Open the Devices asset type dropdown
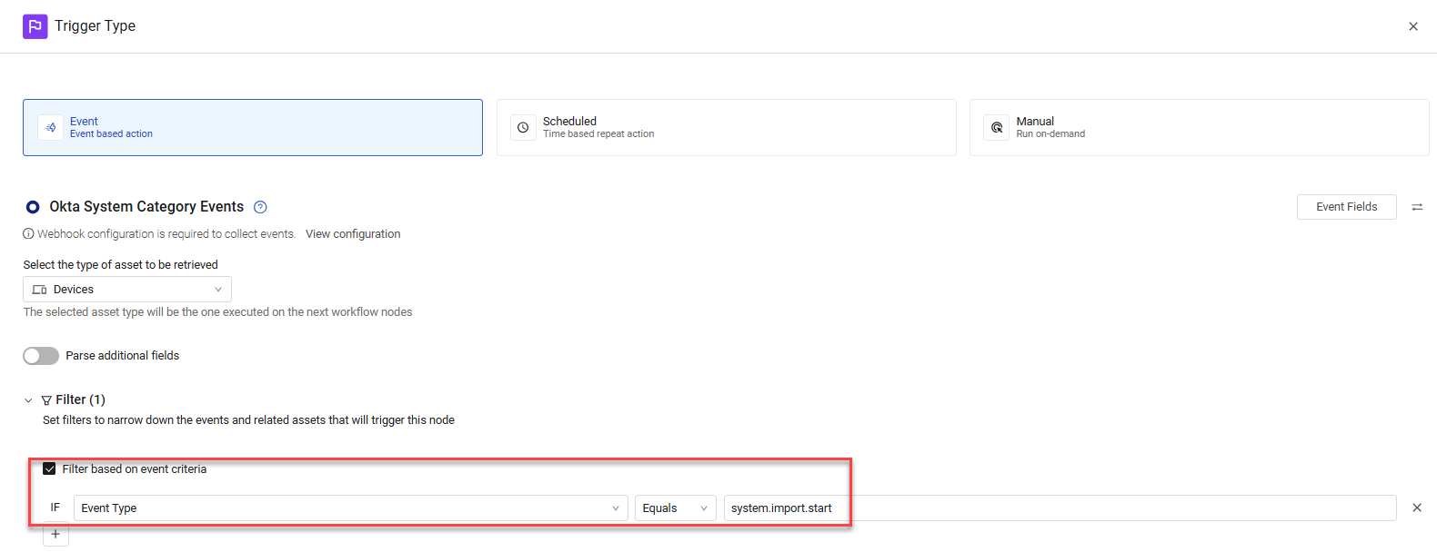The height and width of the screenshot is (552, 1437). (127, 289)
